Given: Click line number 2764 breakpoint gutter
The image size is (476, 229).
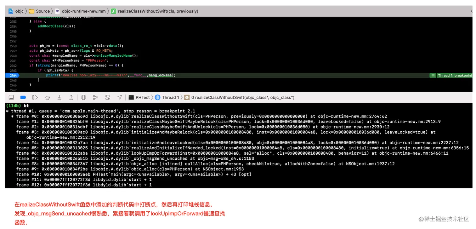Looking at the screenshot, I should (x=13, y=75).
